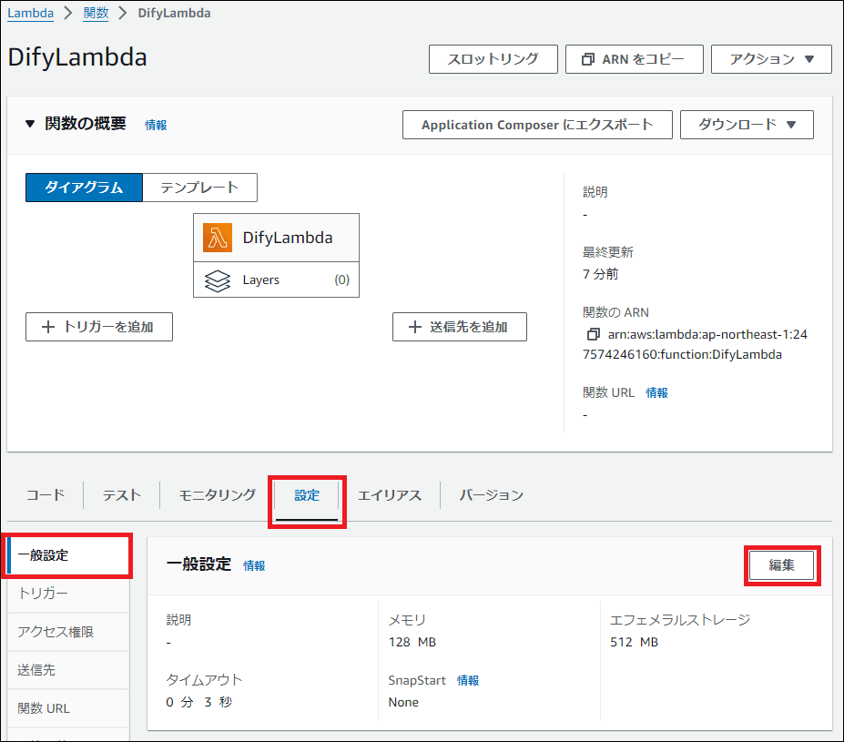844x742 pixels.
Task: Click the Layers stack icon
Action: click(218, 280)
